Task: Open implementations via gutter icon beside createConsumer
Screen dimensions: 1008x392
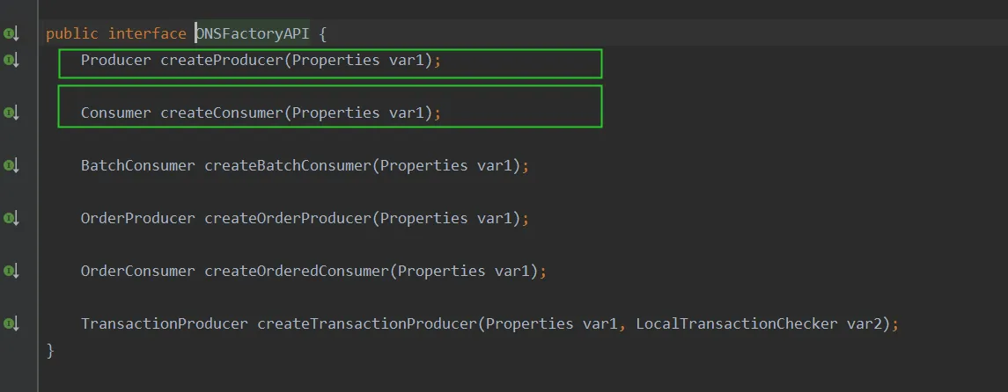Action: point(11,113)
